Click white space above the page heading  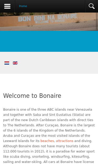pos(49,83)
